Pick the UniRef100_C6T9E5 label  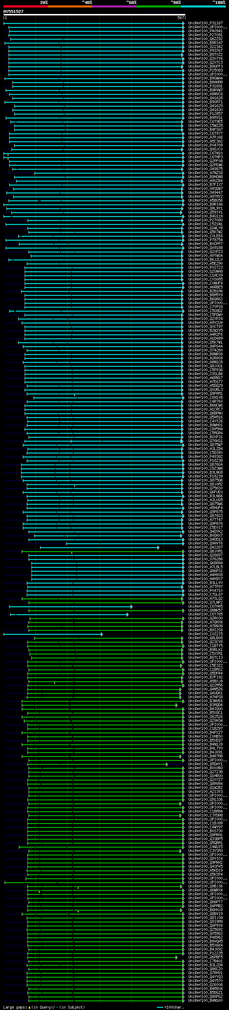click(x=205, y=121)
